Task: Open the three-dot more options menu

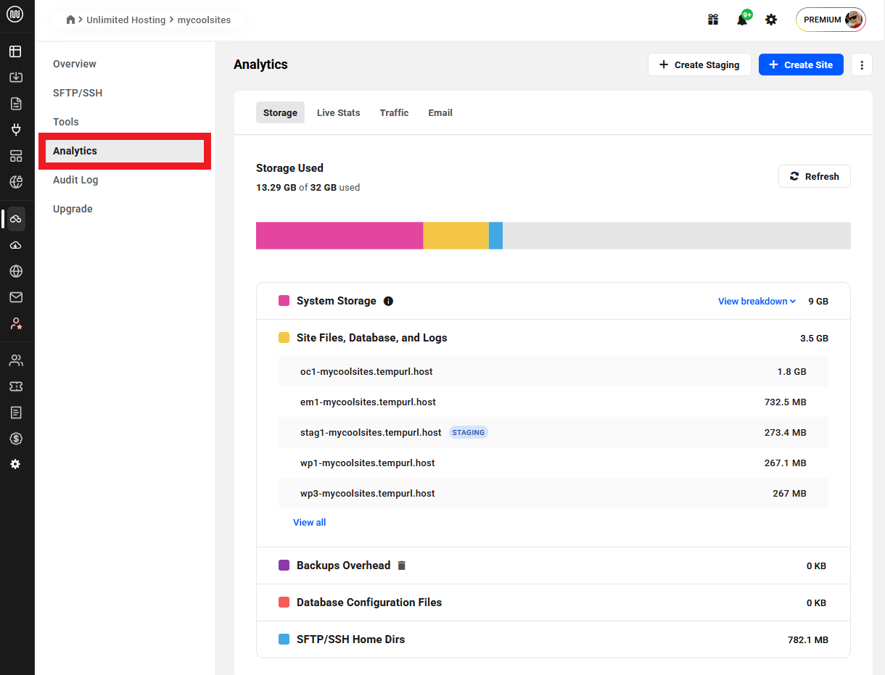Action: point(862,65)
